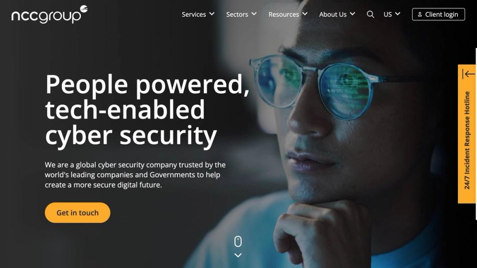Screen dimensions: 477x268
Task: Click the mouse scroll indicator icon
Action: (238, 242)
